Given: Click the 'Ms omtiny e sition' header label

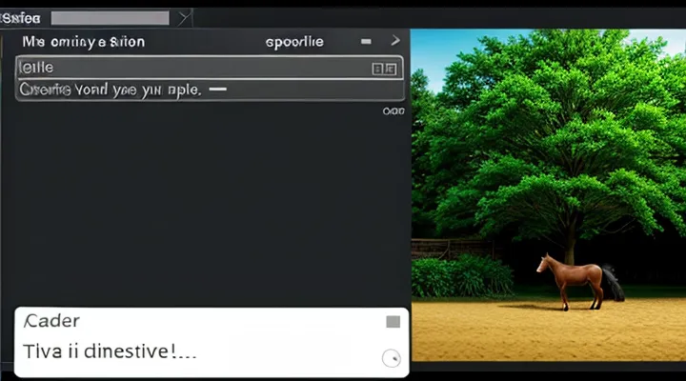Looking at the screenshot, I should coord(84,42).
